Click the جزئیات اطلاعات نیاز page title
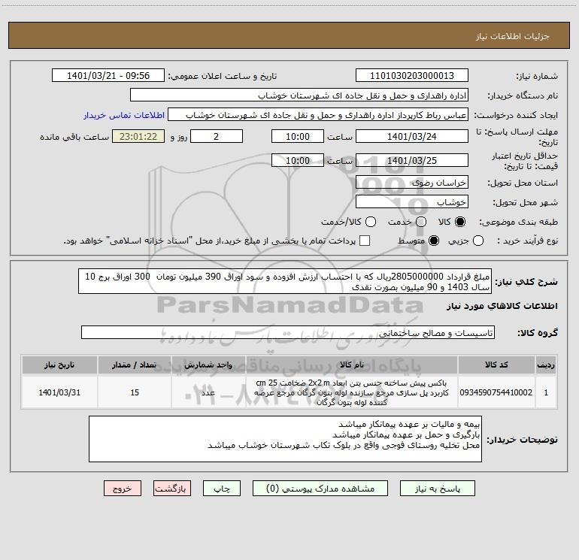The image size is (579, 560). [x=513, y=36]
